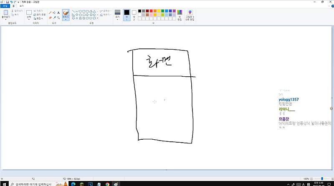Image resolution: width=334 pixels, height=186 pixels.
Task: Select the Pencil tool
Action: pyautogui.click(x=50, y=13)
